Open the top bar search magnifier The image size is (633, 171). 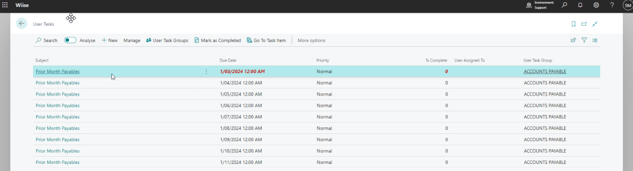tap(565, 5)
